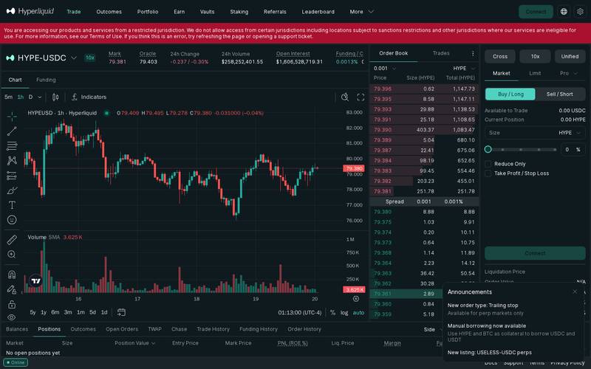Screen dimensions: 591x369
Task: Open the Outcomes navigation item
Action: click(x=109, y=12)
